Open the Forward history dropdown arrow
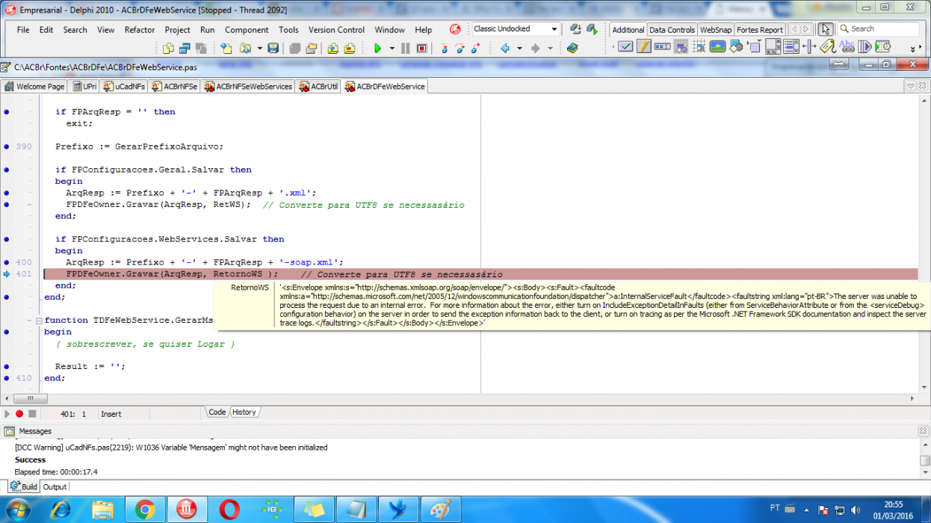The height and width of the screenshot is (523, 931). pos(550,49)
